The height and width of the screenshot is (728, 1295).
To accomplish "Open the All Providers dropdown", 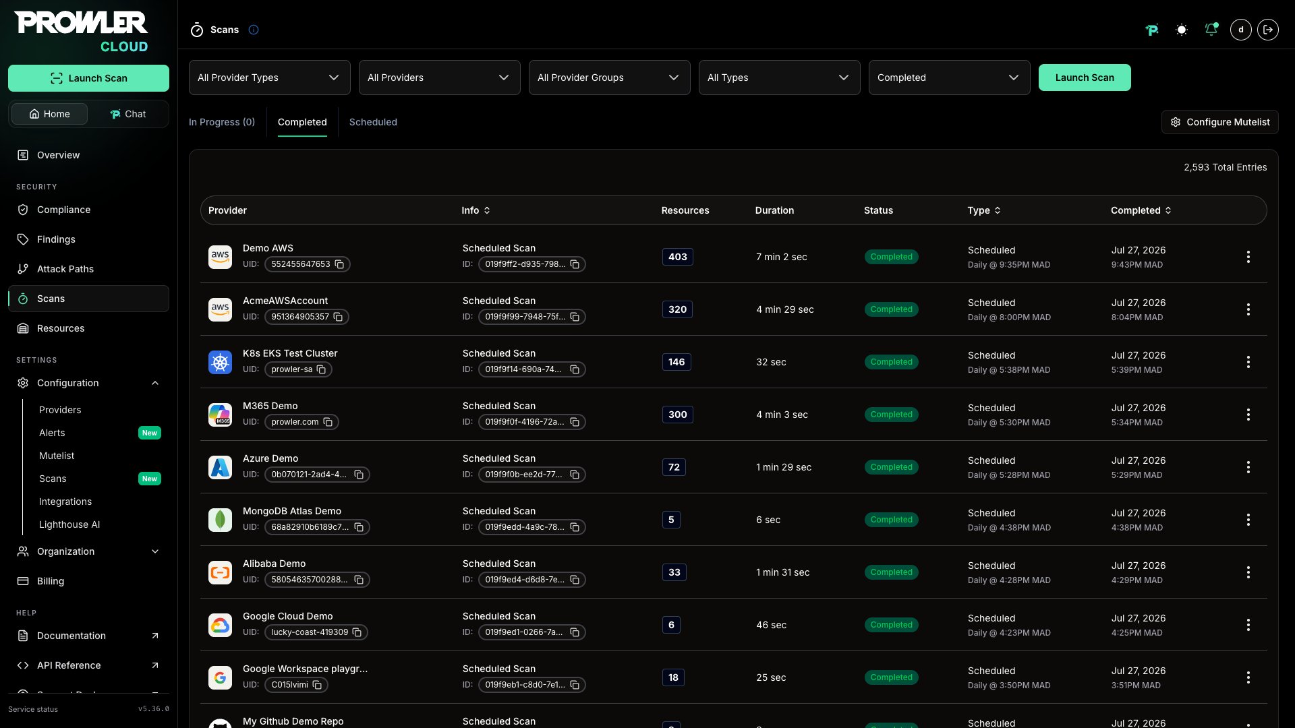I will click(x=440, y=78).
